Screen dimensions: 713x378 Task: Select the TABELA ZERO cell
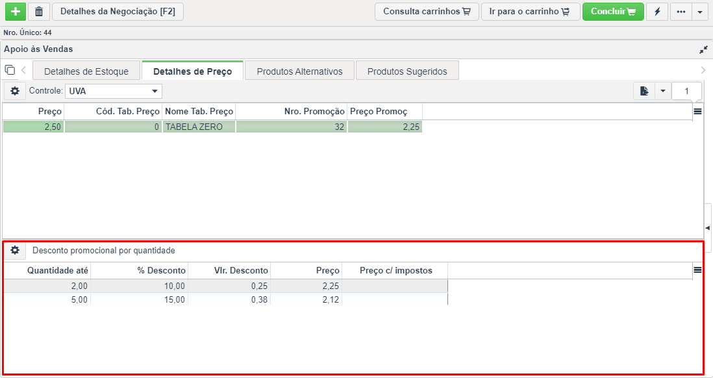(199, 127)
